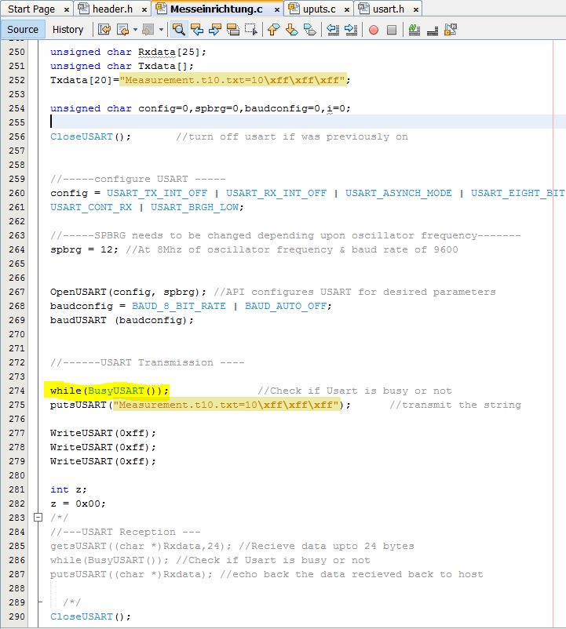The width and height of the screenshot is (566, 629).
Task: Toggle Highlight Search icon
Action: (233, 30)
